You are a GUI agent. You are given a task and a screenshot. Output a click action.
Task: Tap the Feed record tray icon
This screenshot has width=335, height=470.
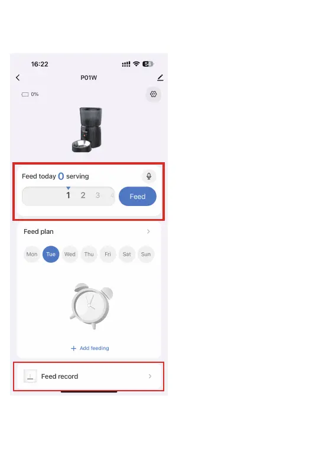[30, 376]
